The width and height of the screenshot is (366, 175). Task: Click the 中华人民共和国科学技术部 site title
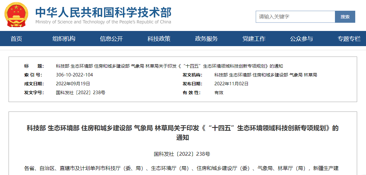(103, 12)
